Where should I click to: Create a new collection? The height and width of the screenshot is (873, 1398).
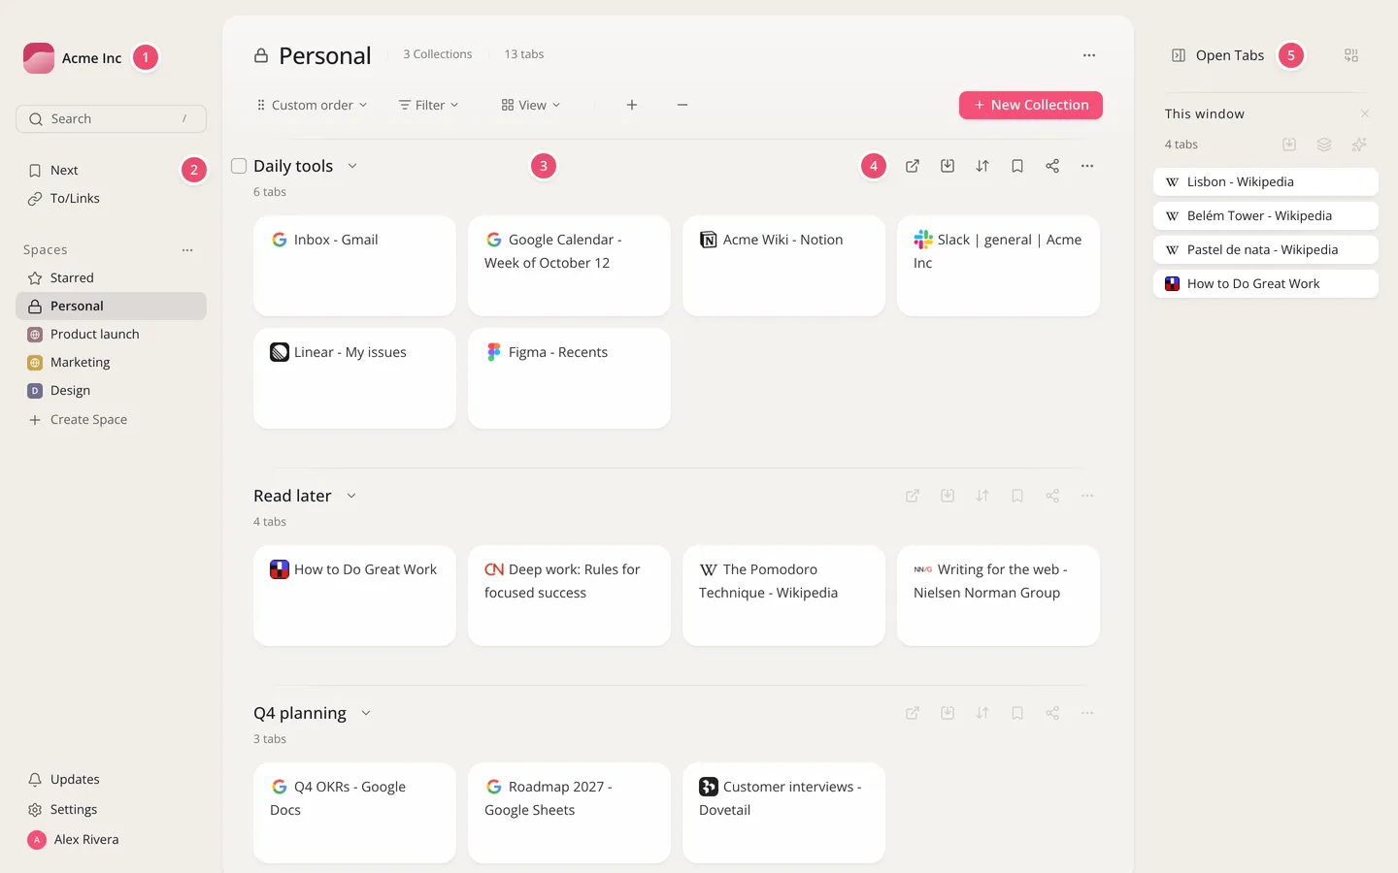[1031, 105]
